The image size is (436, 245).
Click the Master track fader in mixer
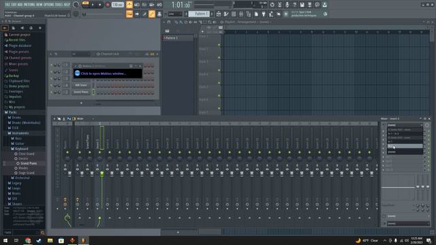69,174
